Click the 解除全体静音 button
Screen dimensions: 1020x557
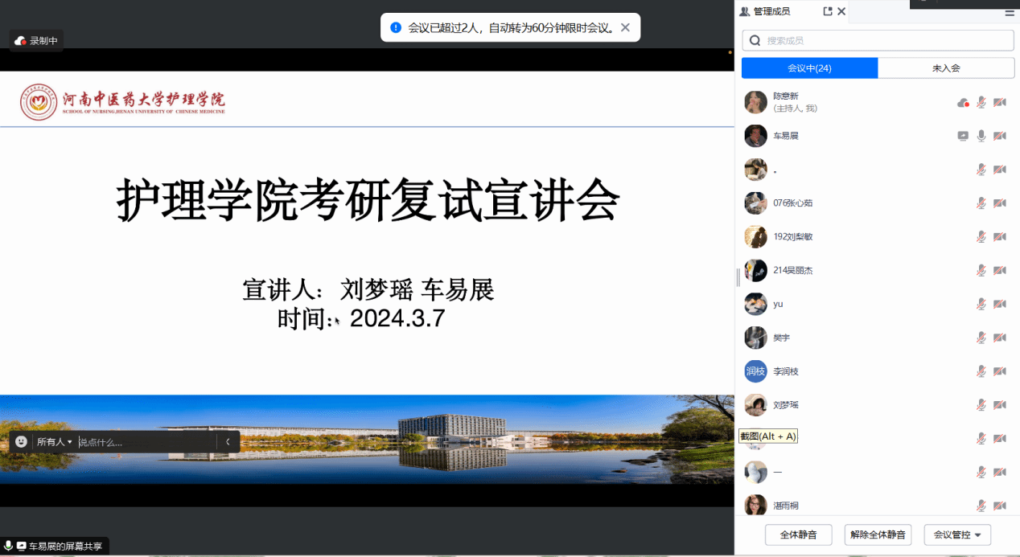[x=878, y=534]
